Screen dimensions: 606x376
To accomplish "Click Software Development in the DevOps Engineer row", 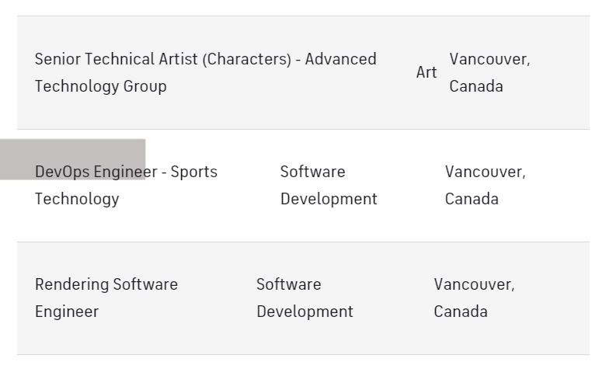I will pyautogui.click(x=329, y=185).
